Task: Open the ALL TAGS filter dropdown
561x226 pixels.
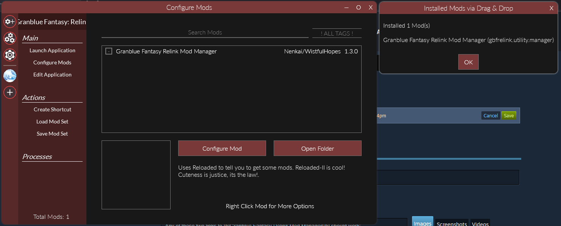Action: click(x=337, y=33)
